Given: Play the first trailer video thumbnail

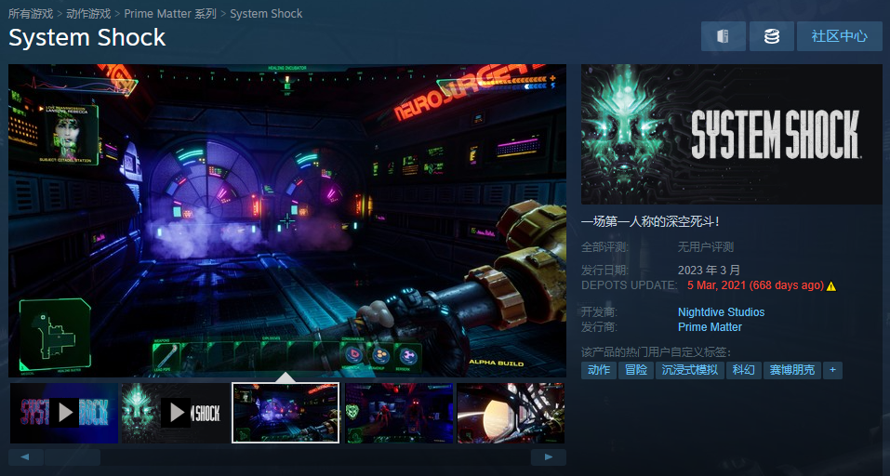Looking at the screenshot, I should click(64, 413).
